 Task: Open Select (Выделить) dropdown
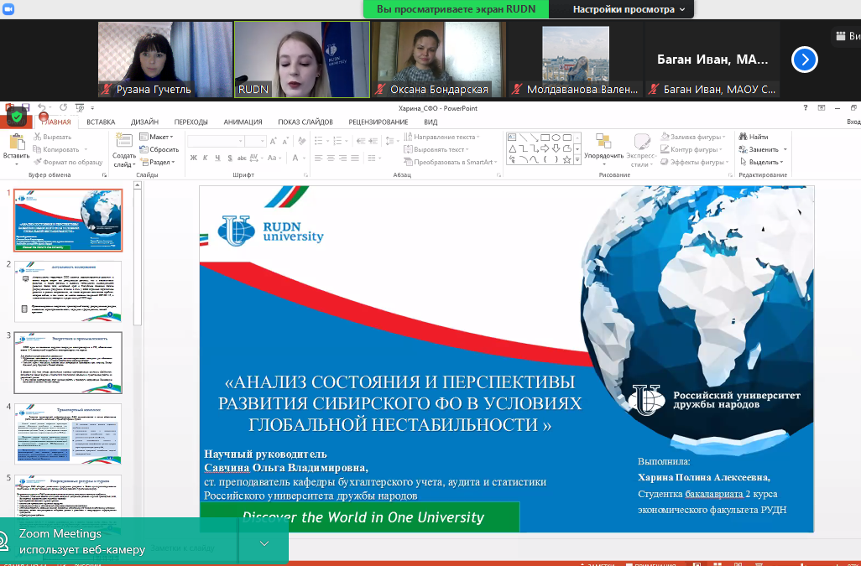point(761,162)
